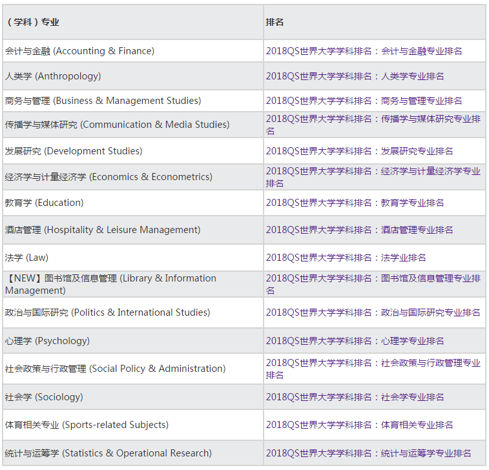The height and width of the screenshot is (470, 489).
Task: Select the cell 酒店管理 (Hospitality & Leisure Management)
Action: [x=133, y=230]
